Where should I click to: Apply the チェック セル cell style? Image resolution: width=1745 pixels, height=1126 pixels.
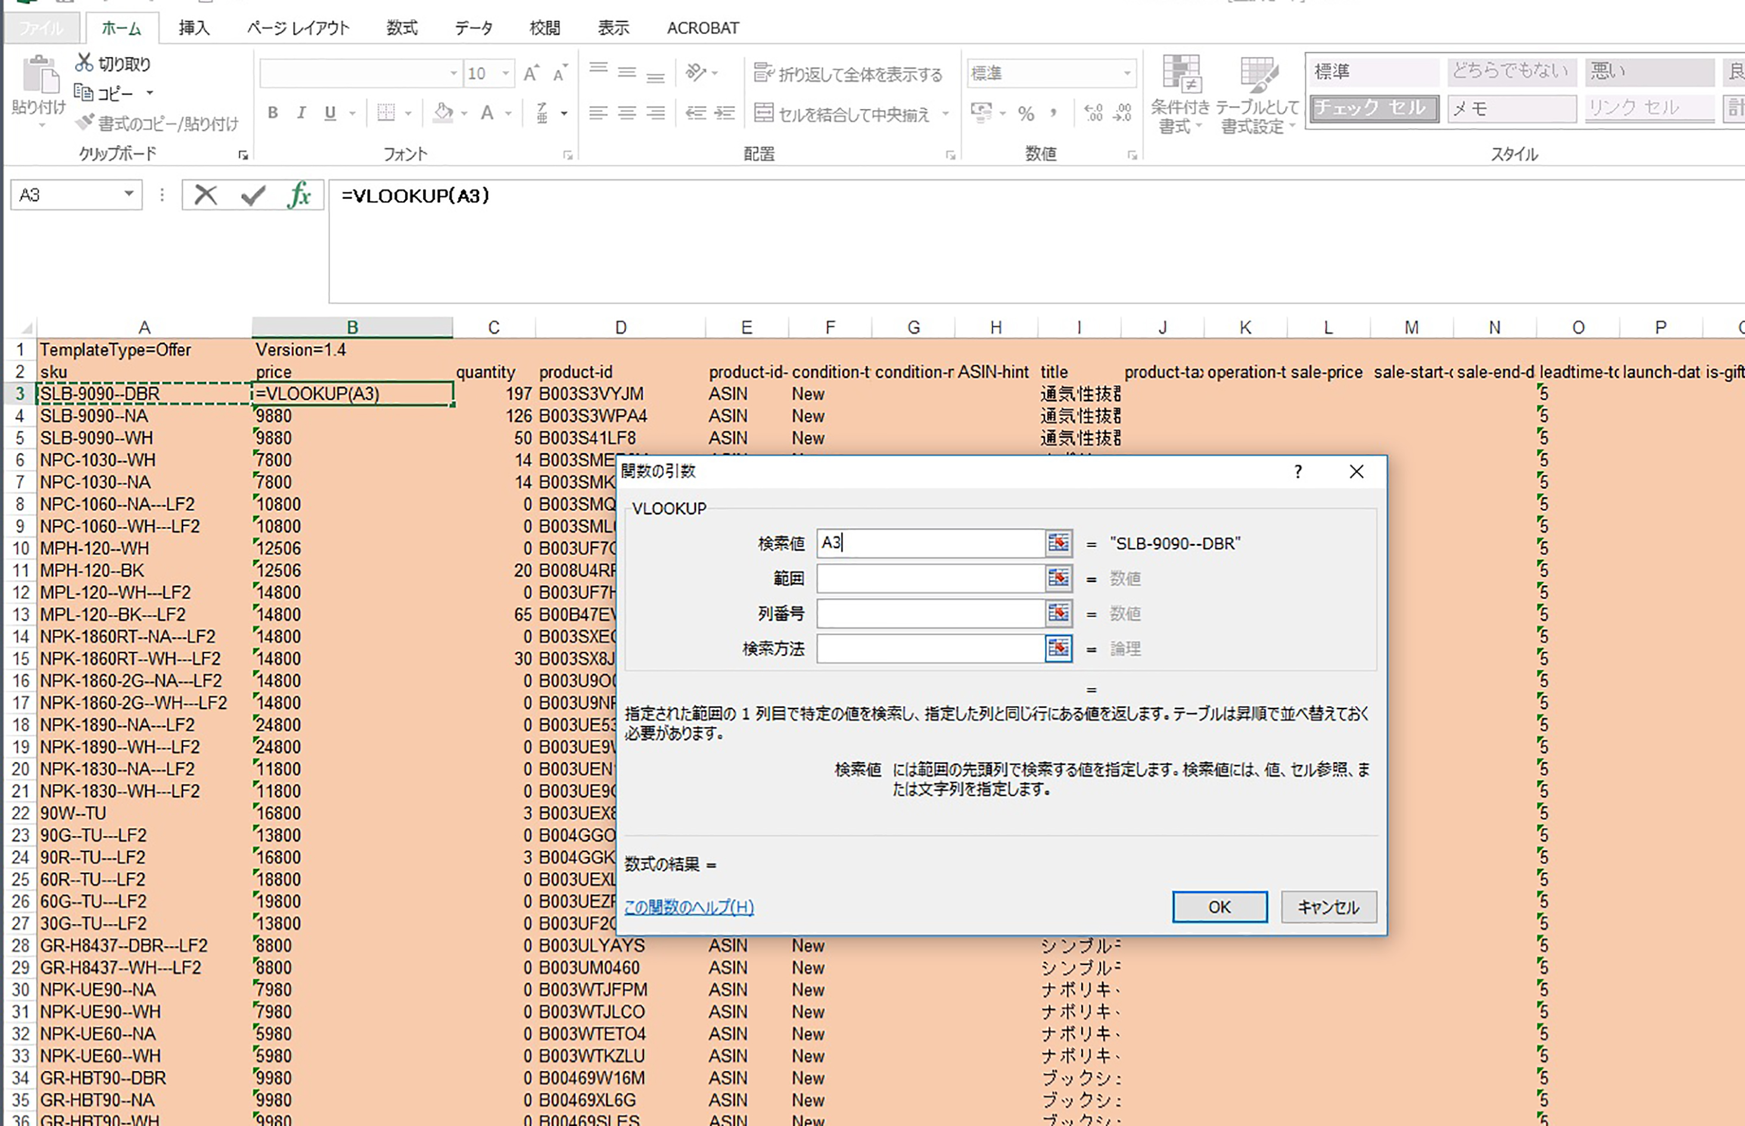(x=1374, y=108)
